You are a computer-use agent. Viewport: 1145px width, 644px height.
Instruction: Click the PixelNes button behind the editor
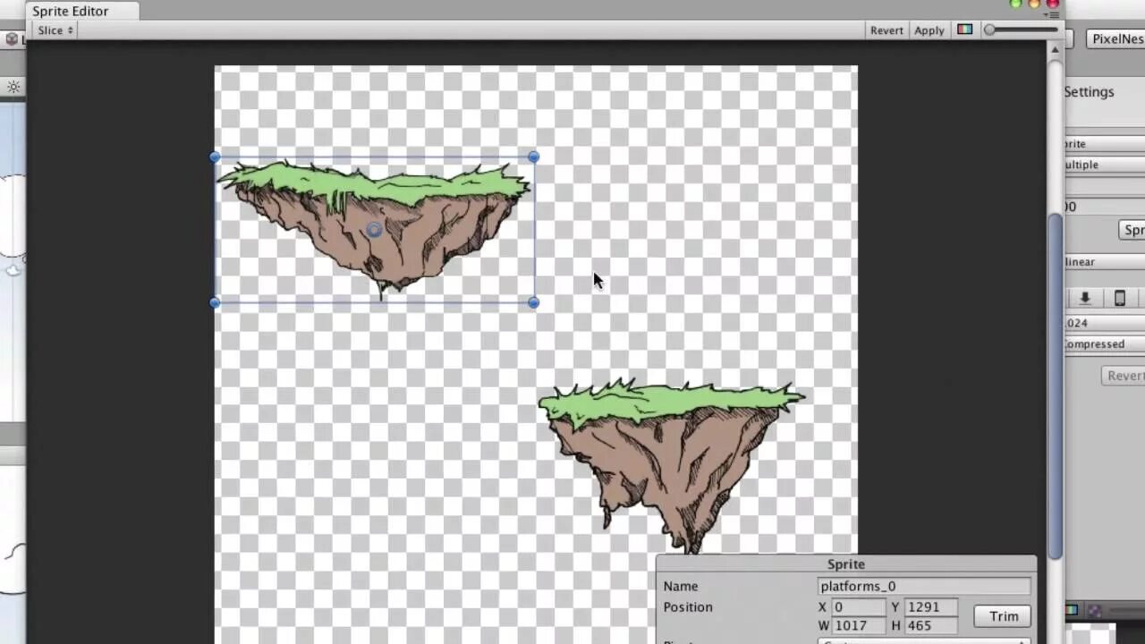coord(1115,38)
